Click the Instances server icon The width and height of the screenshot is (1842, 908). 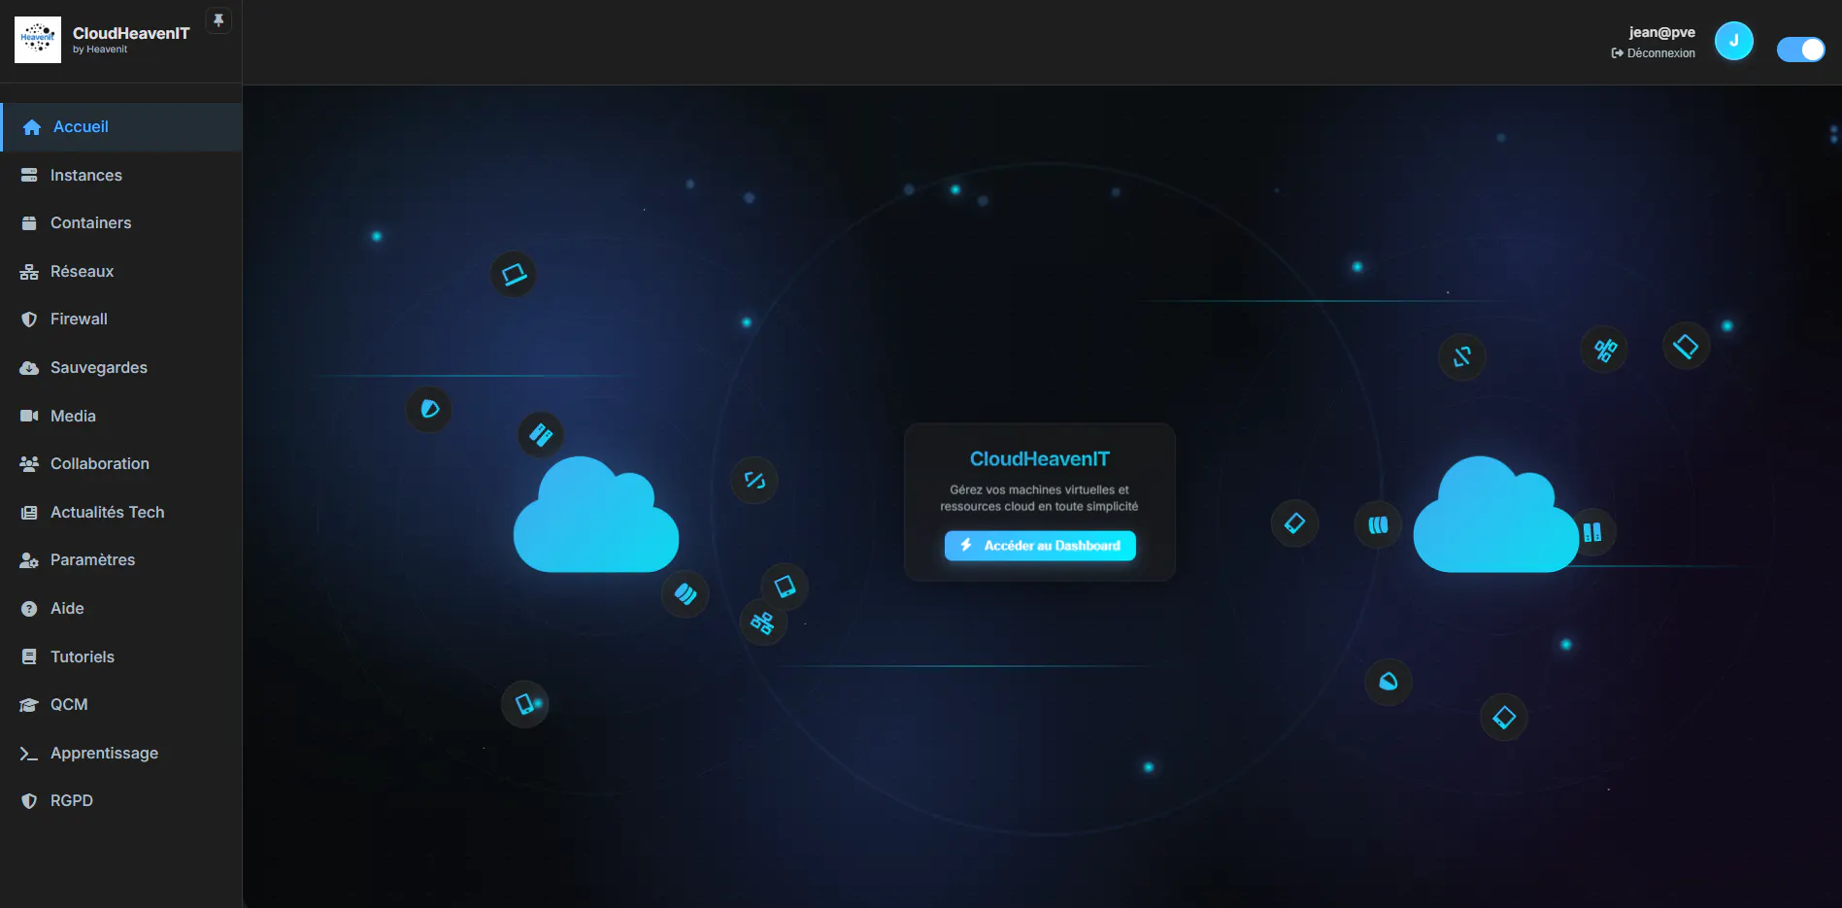pyautogui.click(x=29, y=176)
